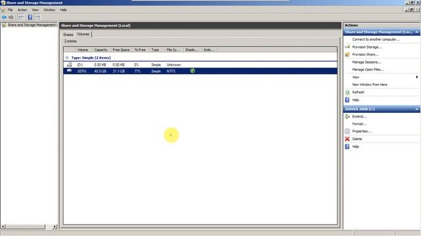Image resolution: width=421 pixels, height=236 pixels.
Task: Click the Forward arrow toolbar icon
Action: (11, 18)
